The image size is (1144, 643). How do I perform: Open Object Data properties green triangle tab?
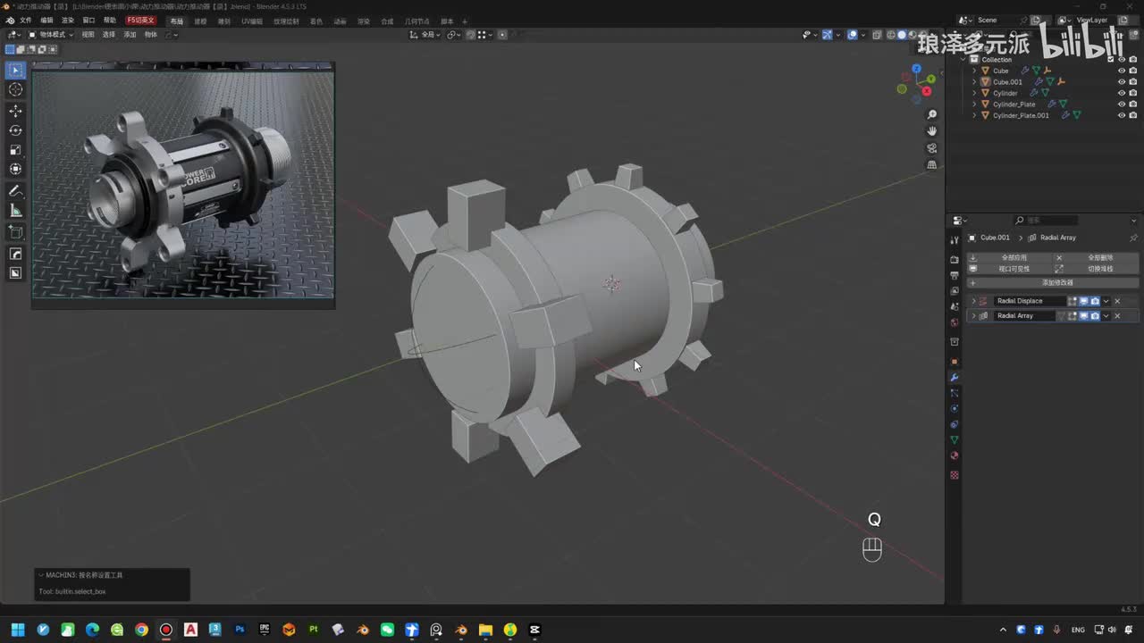coord(955,440)
